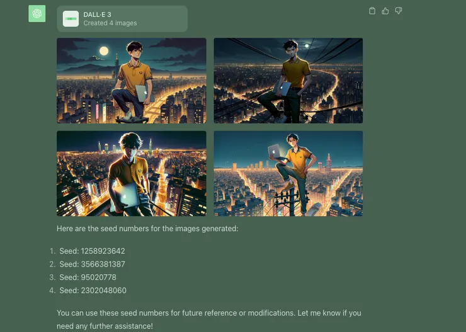This screenshot has height=332, width=466.
Task: Click the 'DALL·E 3' title text
Action: [x=97, y=14]
